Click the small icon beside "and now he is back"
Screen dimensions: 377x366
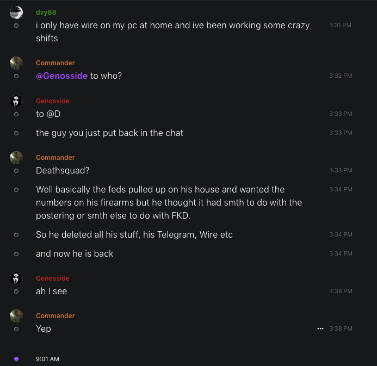(x=16, y=254)
